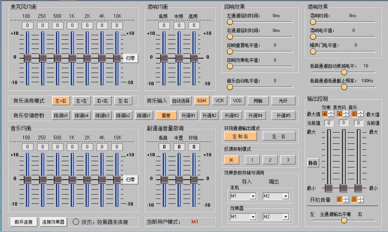Switch music input to 光纤
388x232 pixels.
(283, 101)
